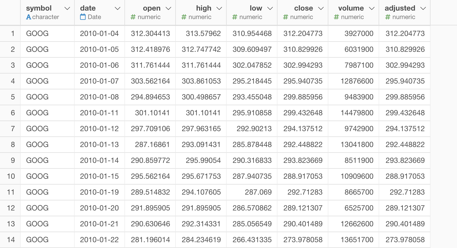The height and width of the screenshot is (248, 457).
Task: Click volume value 14479800
Action: 357,113
